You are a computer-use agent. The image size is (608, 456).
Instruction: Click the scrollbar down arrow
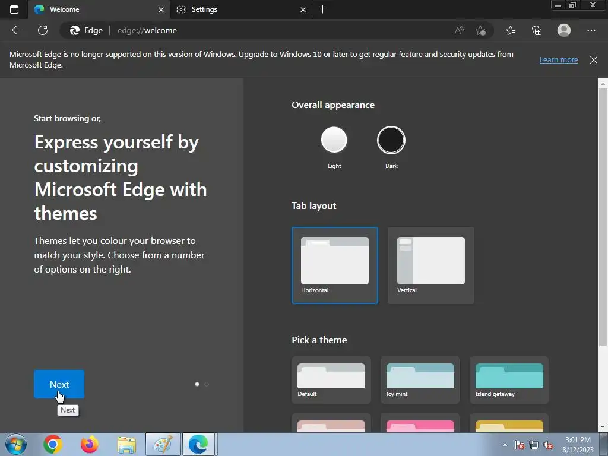[603, 427]
